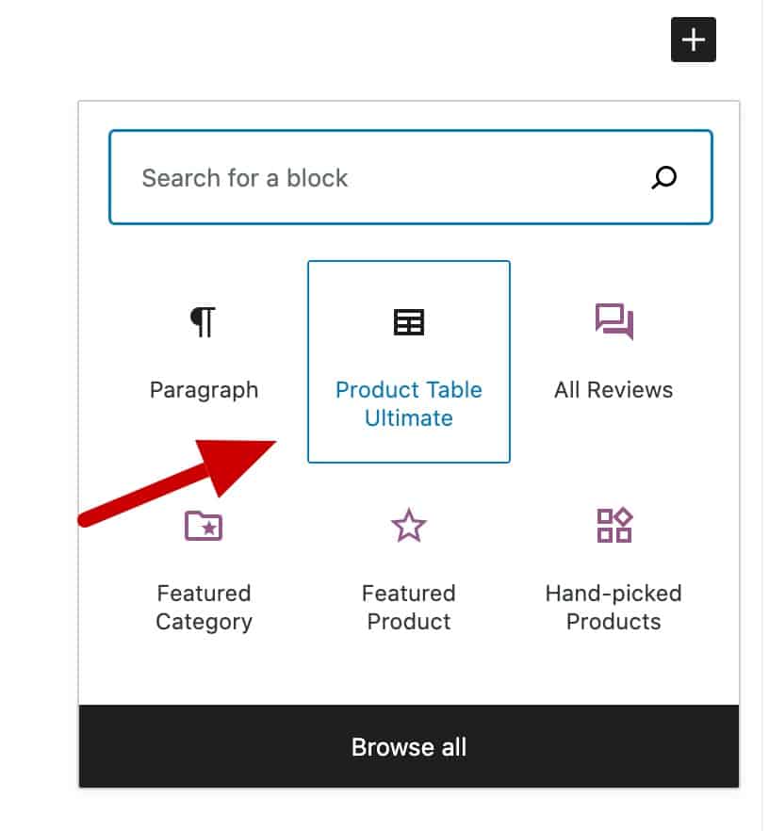Viewport: 769px width, 831px height.
Task: Pick the Featured Category folder icon
Action: click(203, 525)
